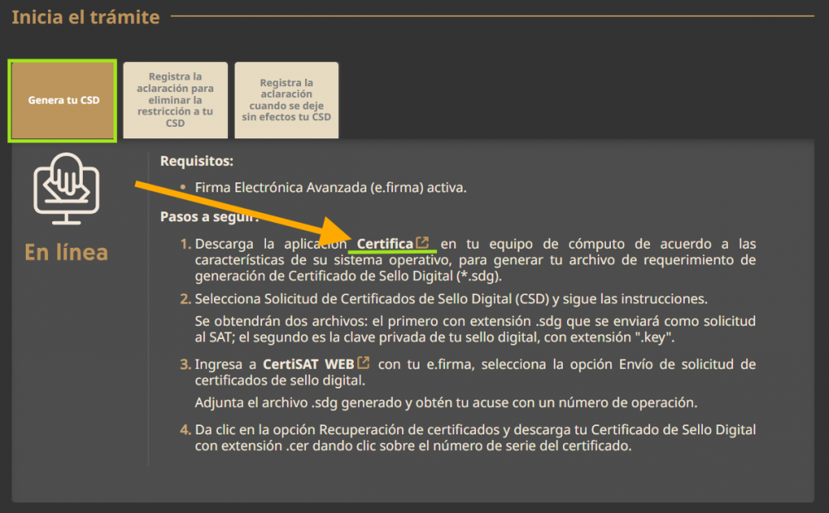Select the Genera tu CSD tab
The image size is (829, 513).
pos(64,100)
